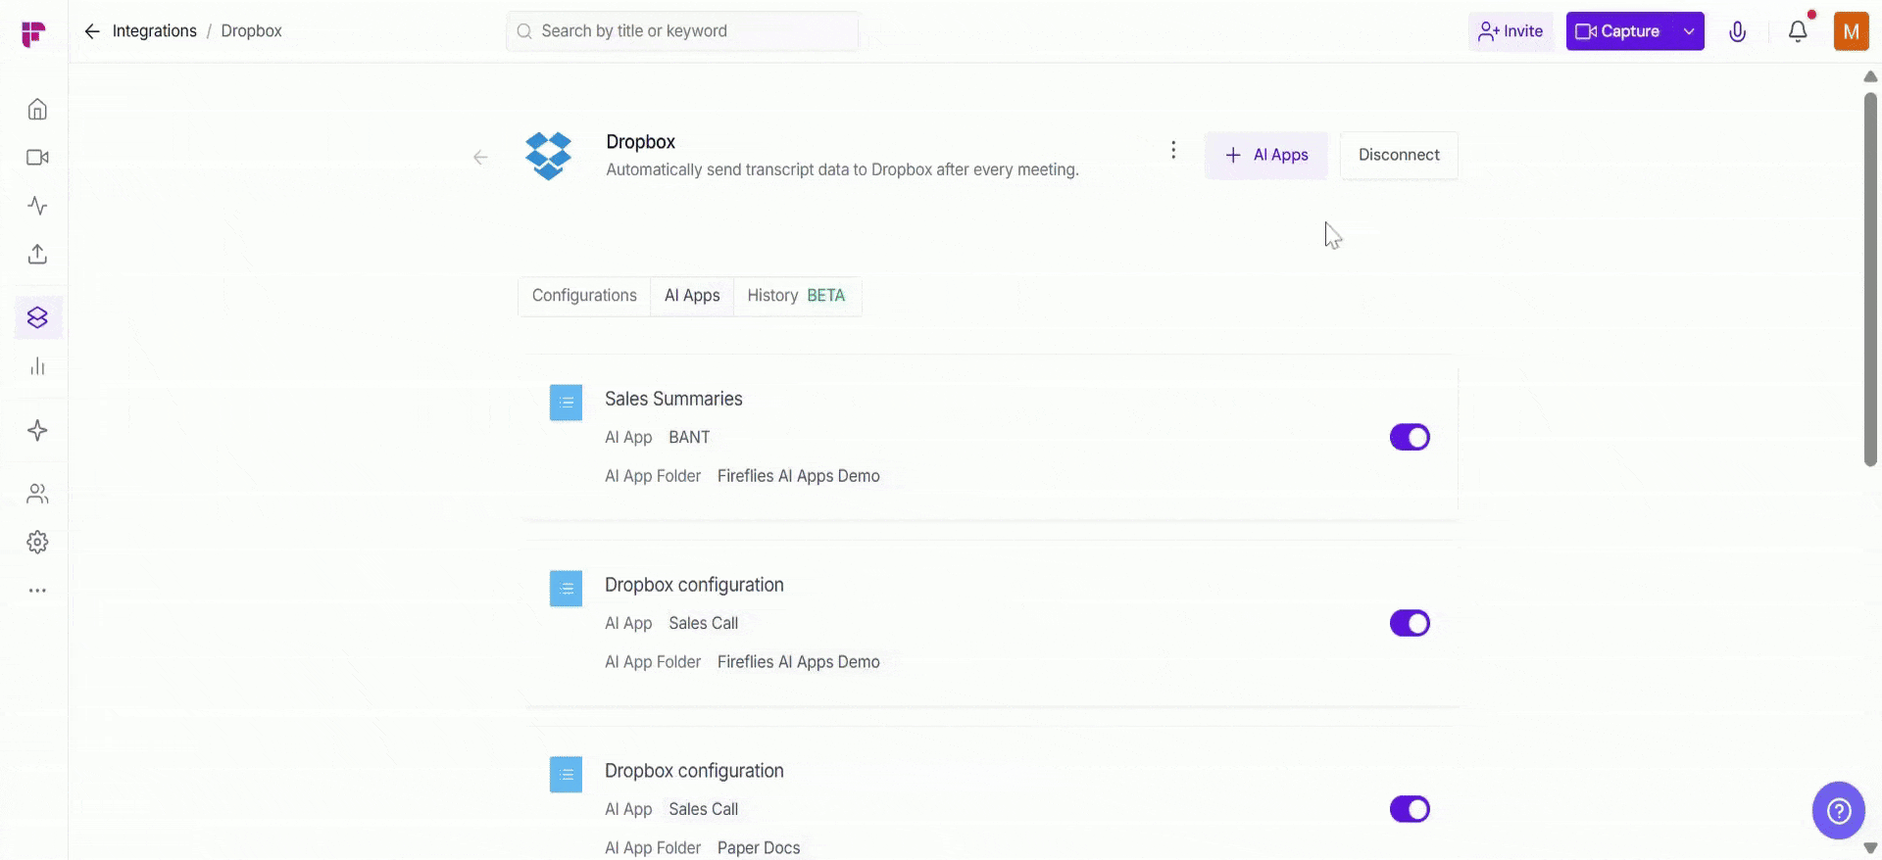Open the Dropbox three-dot options menu
1882x860 pixels.
[1172, 150]
